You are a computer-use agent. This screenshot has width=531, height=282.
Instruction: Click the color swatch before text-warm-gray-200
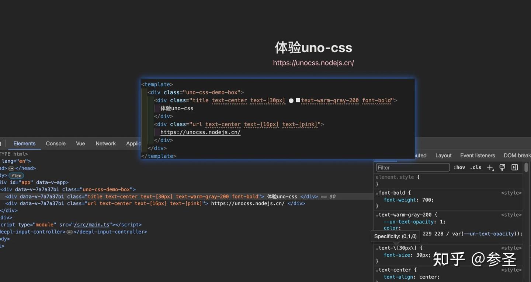pyautogui.click(x=298, y=100)
